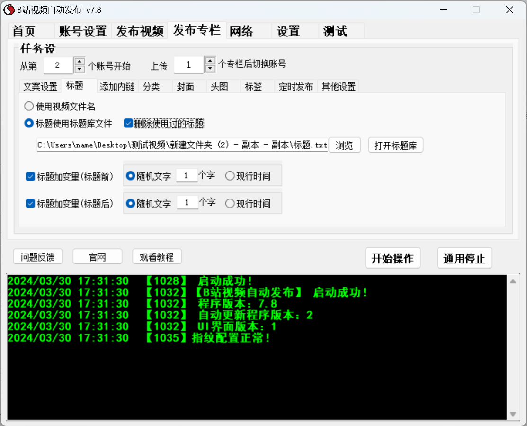Open the 添加内链 sub-tab
Screen dimensions: 527x426
point(117,86)
